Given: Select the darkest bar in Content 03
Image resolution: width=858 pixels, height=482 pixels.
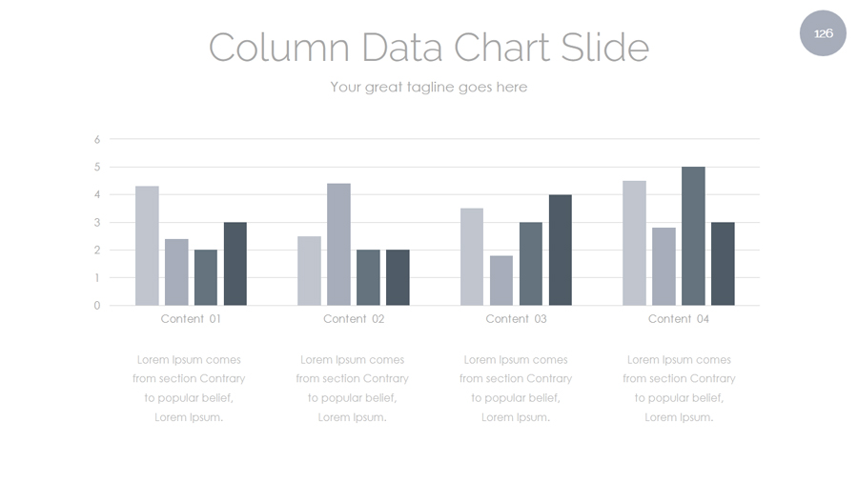Looking at the screenshot, I should [561, 251].
